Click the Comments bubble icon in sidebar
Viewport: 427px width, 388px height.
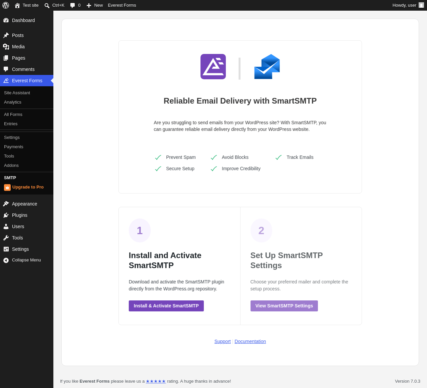6,69
